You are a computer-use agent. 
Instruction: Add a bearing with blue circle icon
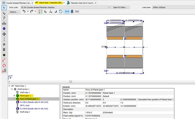click(4, 28)
